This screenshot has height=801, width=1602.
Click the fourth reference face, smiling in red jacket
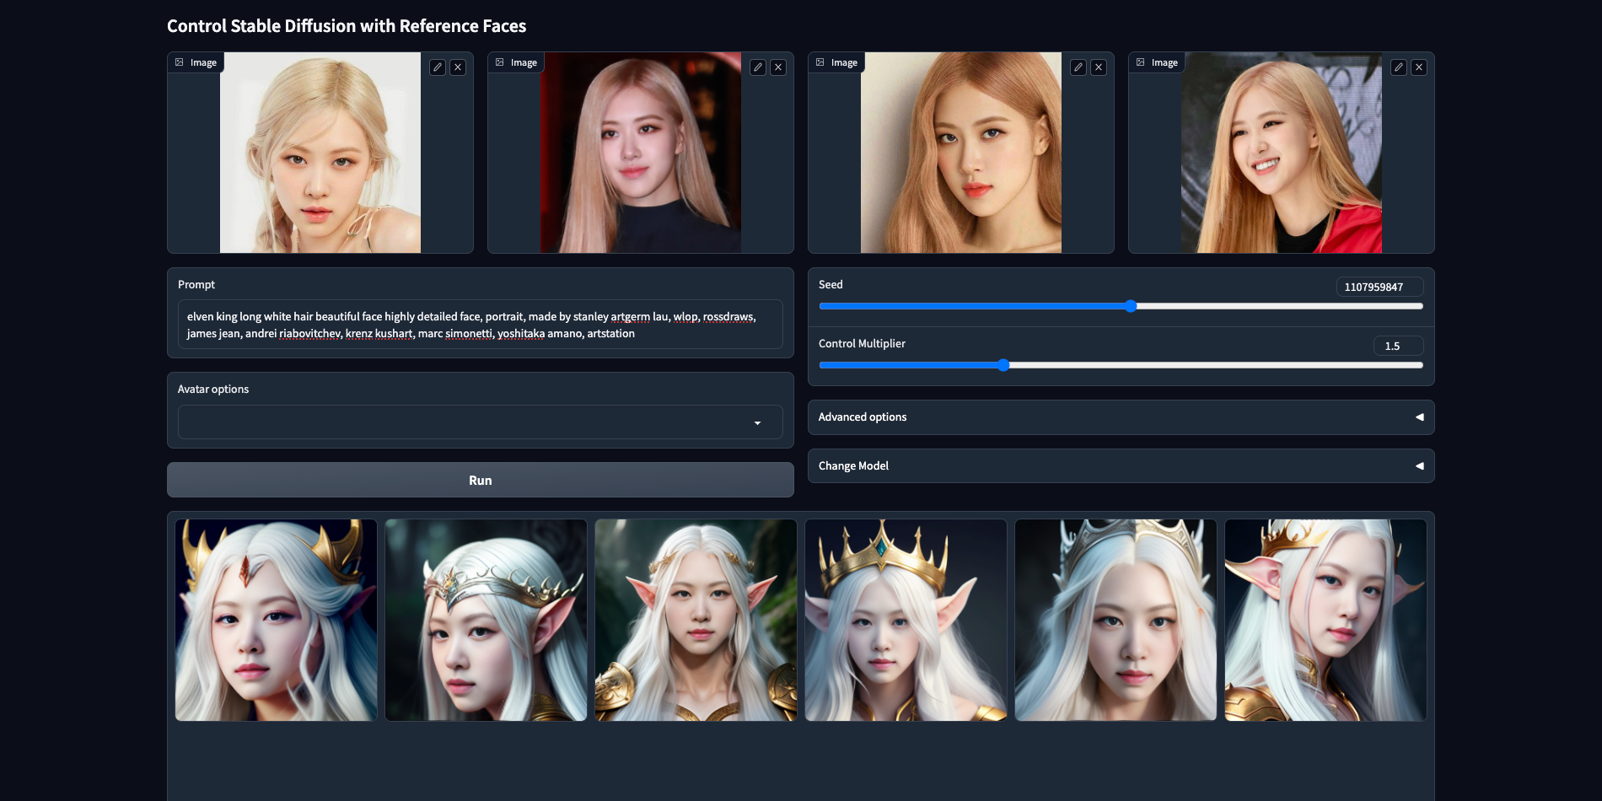(1282, 153)
